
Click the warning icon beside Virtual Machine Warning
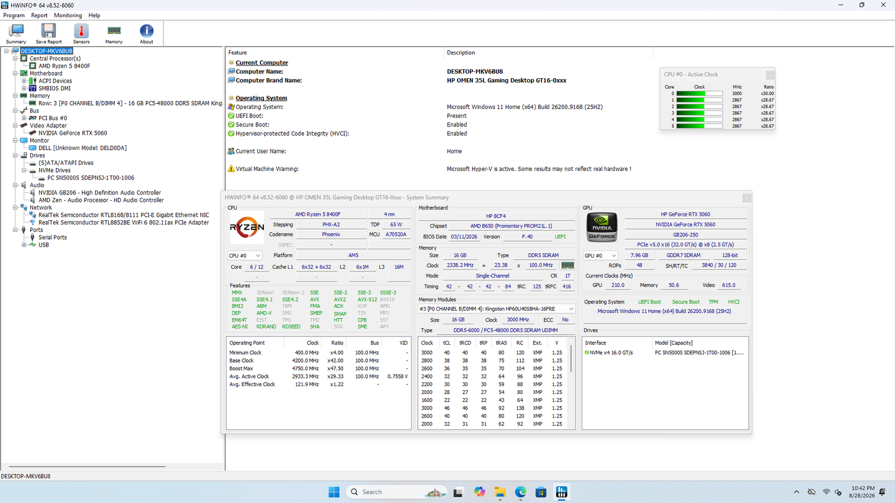click(x=231, y=169)
